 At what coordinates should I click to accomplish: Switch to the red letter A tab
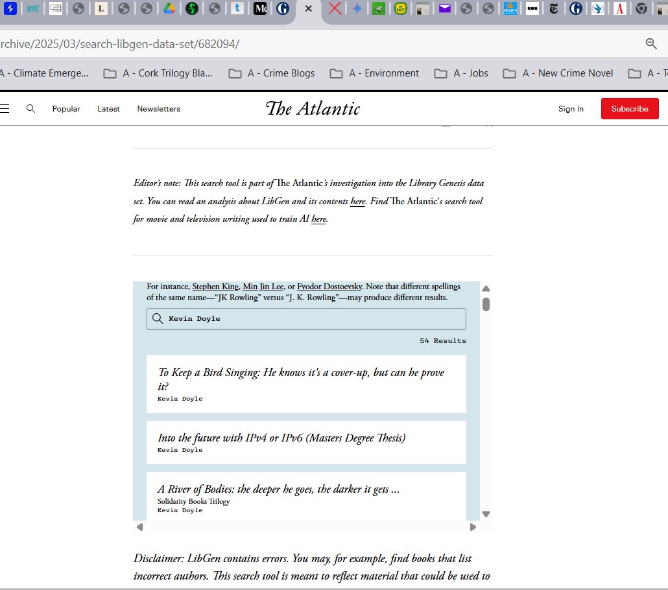(x=620, y=8)
